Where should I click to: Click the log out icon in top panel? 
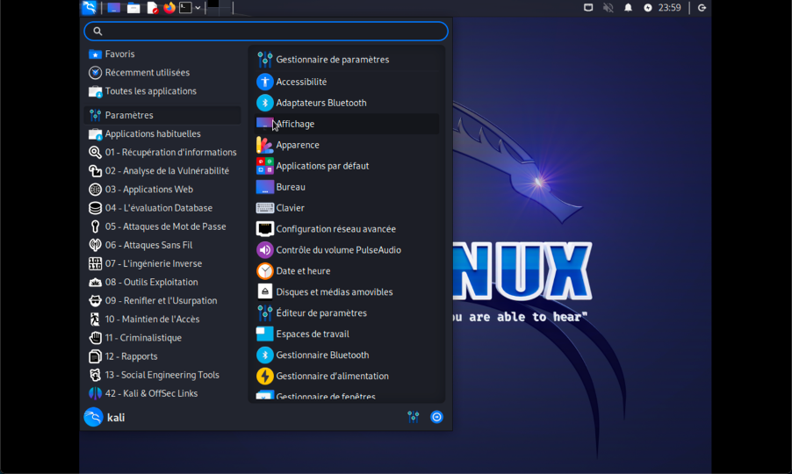[702, 8]
